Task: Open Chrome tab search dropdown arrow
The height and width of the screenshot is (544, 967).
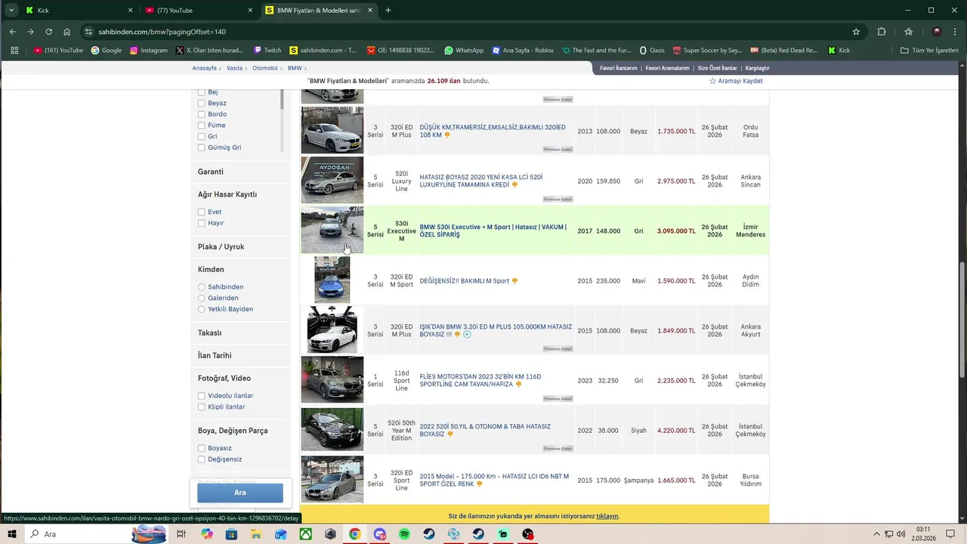Action: 11,10
